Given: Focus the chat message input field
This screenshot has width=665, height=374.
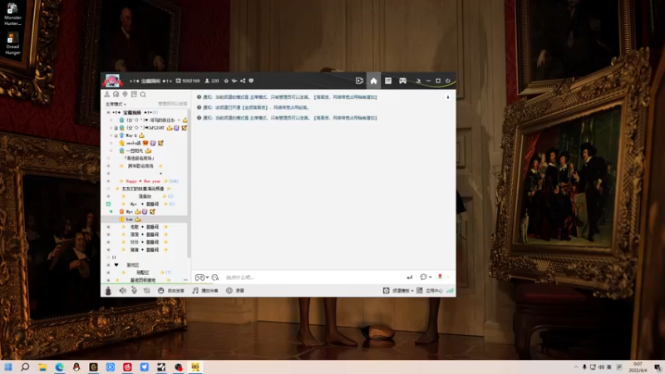Looking at the screenshot, I should pos(313,278).
